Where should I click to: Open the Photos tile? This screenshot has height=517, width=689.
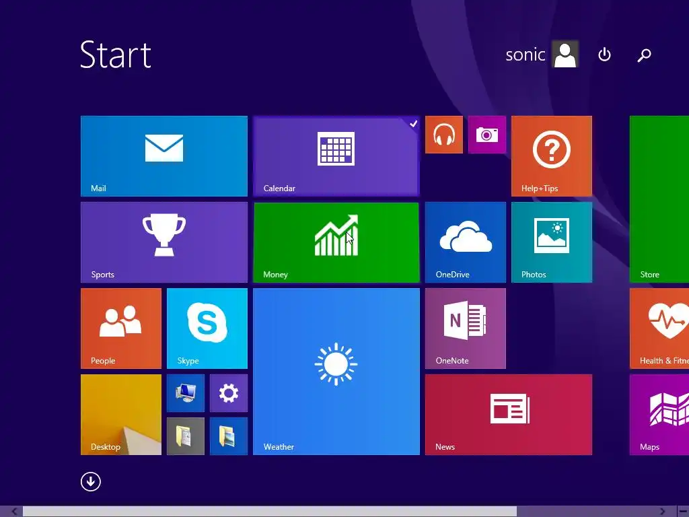click(552, 242)
